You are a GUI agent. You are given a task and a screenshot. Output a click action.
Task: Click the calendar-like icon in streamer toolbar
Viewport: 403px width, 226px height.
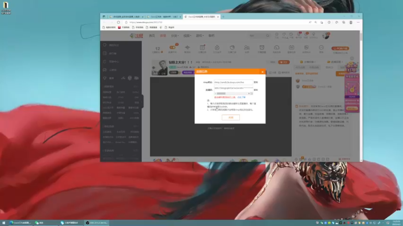tap(292, 47)
